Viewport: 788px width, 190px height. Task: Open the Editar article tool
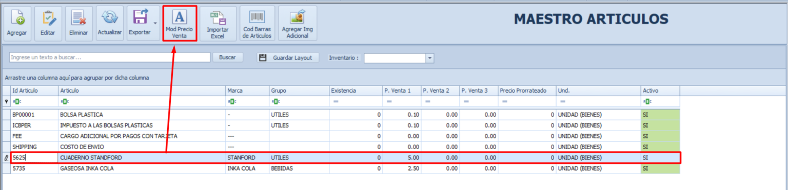click(x=48, y=24)
